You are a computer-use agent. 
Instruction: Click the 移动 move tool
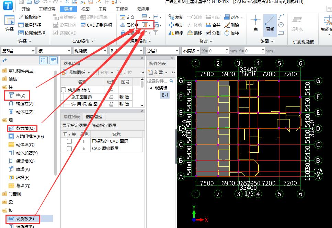click(176, 25)
